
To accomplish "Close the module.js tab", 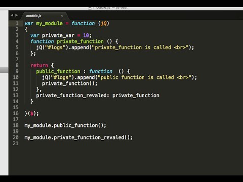I will (62, 16).
